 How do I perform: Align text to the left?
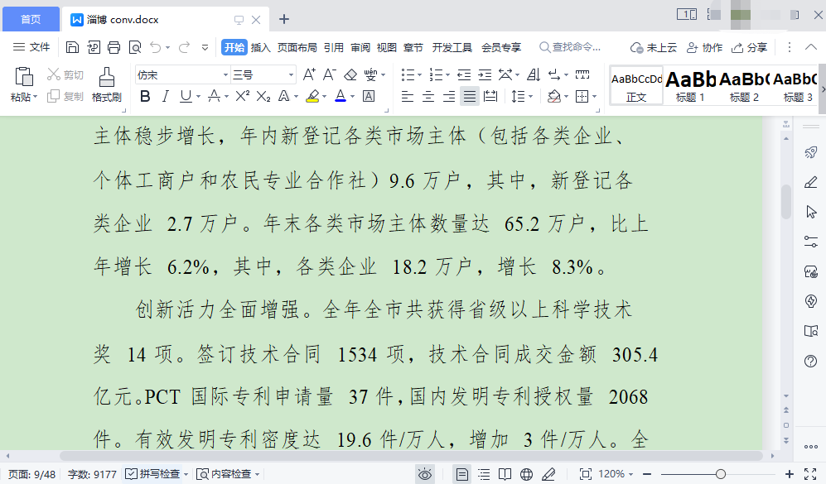408,96
